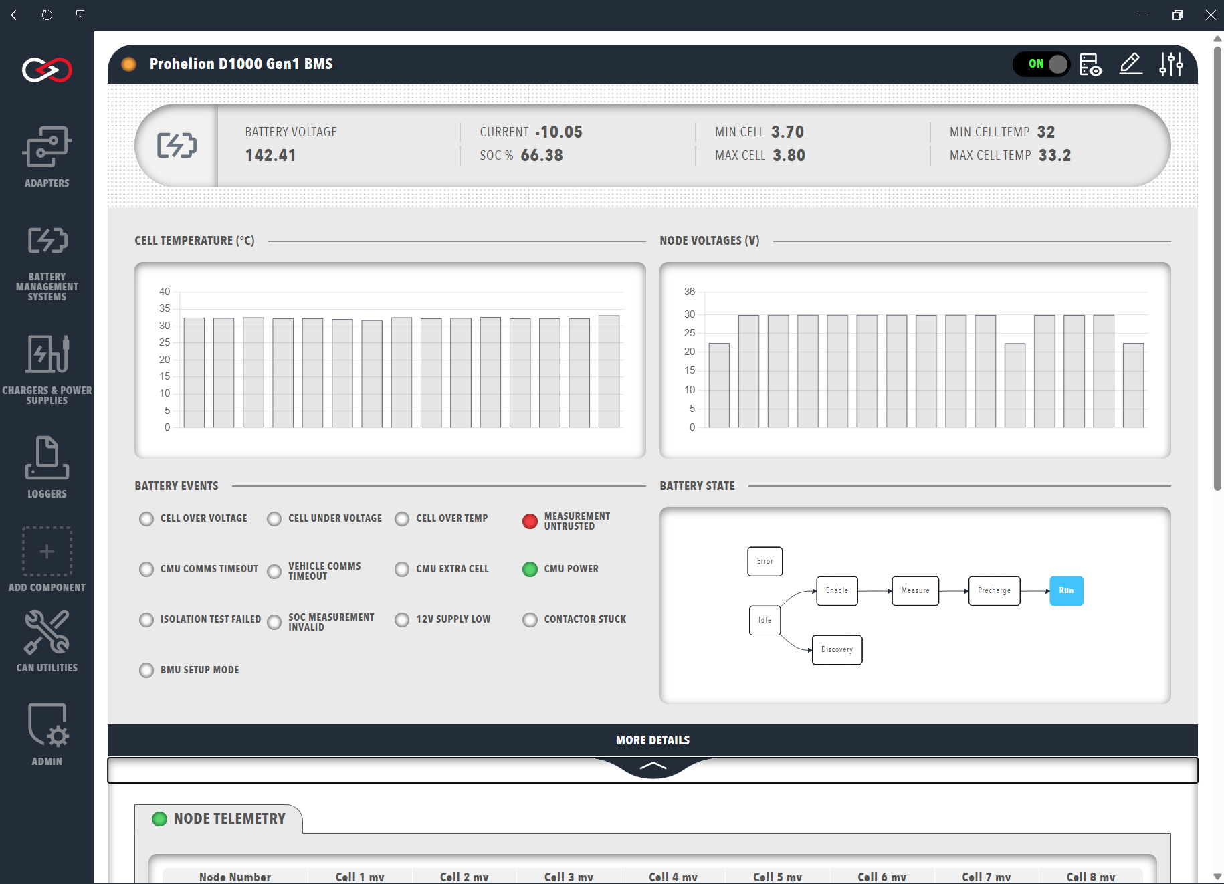Click the battery icon in summary bar
This screenshot has height=884, width=1224.
tap(177, 145)
